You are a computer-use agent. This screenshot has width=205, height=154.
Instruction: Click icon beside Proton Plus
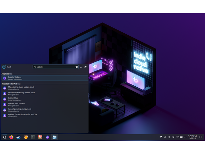(x=5, y=99)
